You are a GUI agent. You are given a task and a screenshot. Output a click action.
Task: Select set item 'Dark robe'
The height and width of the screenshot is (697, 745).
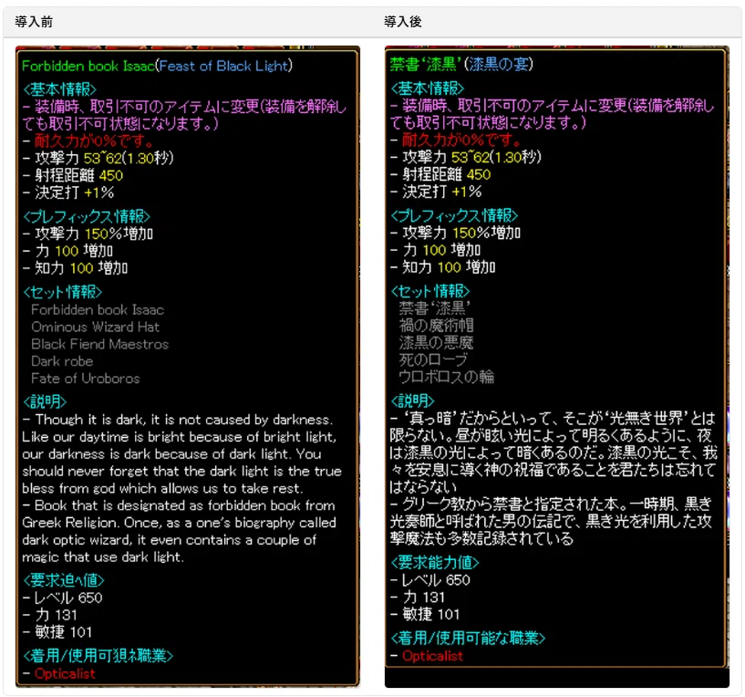click(62, 361)
